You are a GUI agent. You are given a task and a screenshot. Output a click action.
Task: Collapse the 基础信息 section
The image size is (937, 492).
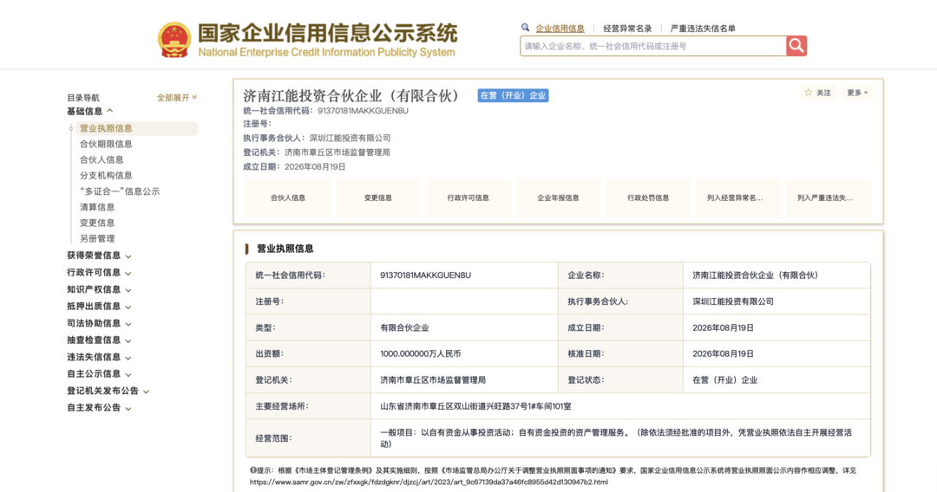(x=89, y=112)
